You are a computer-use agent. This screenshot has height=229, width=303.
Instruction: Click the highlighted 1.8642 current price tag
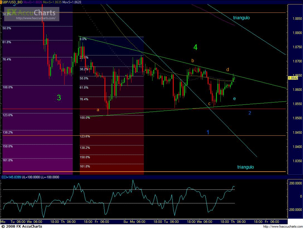[293, 78]
